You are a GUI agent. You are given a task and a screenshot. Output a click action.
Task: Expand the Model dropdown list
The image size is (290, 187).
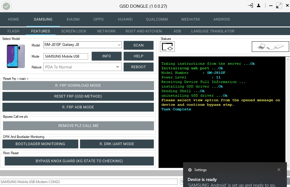coord(119,45)
